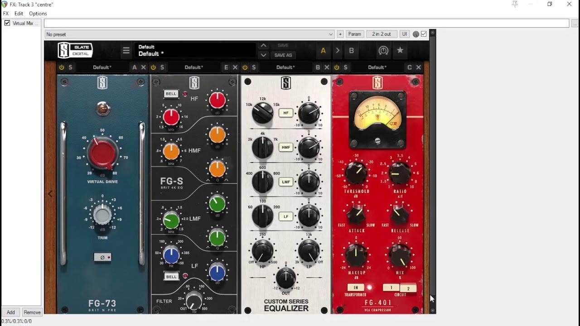Click the LF button on Custom Series Equalizer
Viewport: 580px width, 326px height.
286,216
